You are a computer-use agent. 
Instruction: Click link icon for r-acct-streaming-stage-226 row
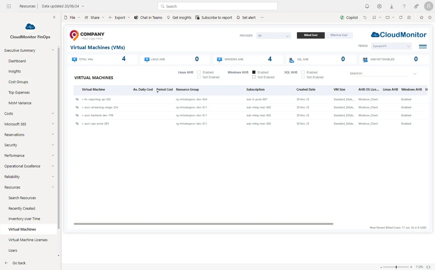point(77,107)
